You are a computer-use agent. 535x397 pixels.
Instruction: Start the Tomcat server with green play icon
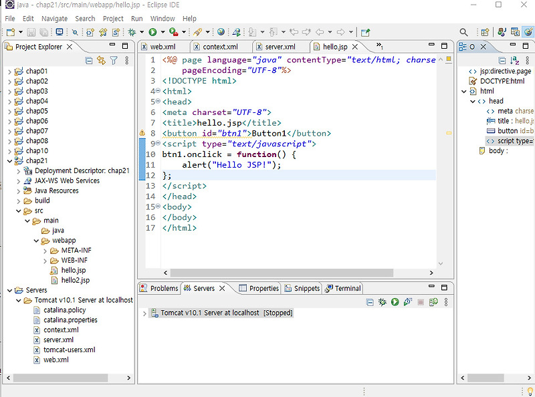tap(395, 302)
